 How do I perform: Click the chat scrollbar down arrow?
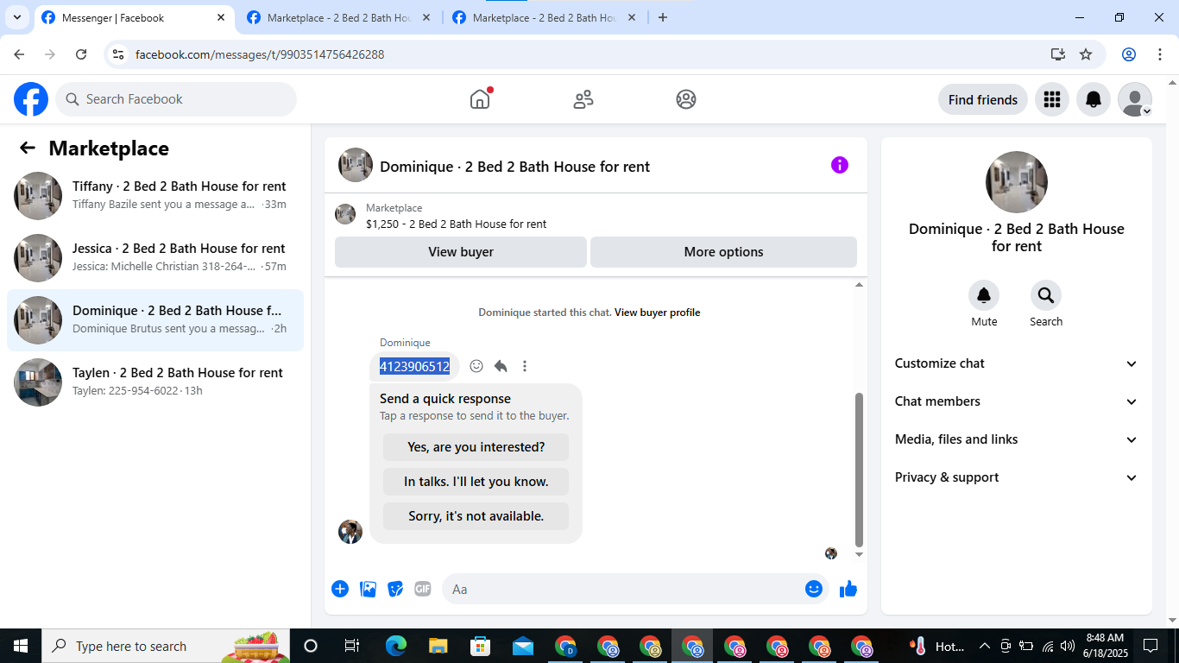click(859, 554)
